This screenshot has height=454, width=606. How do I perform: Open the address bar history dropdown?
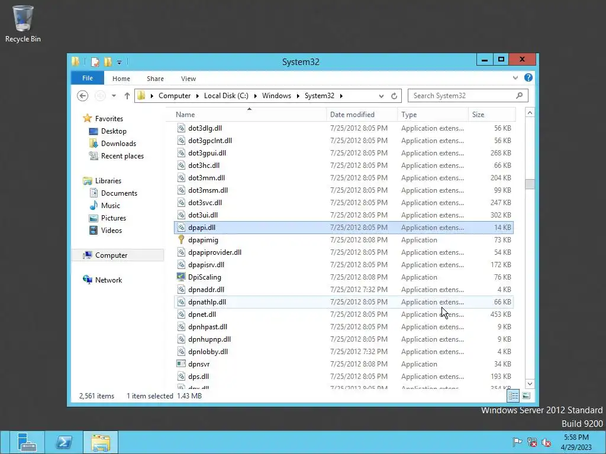(381, 96)
